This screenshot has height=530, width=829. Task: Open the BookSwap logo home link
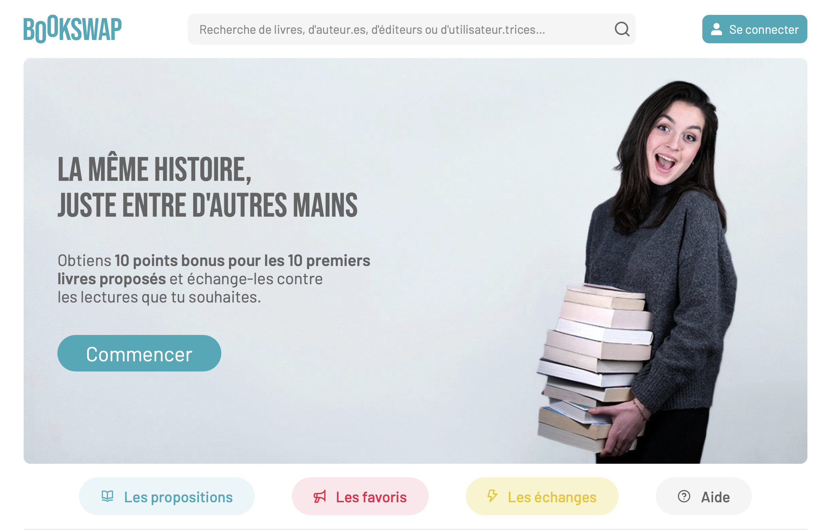pos(72,29)
